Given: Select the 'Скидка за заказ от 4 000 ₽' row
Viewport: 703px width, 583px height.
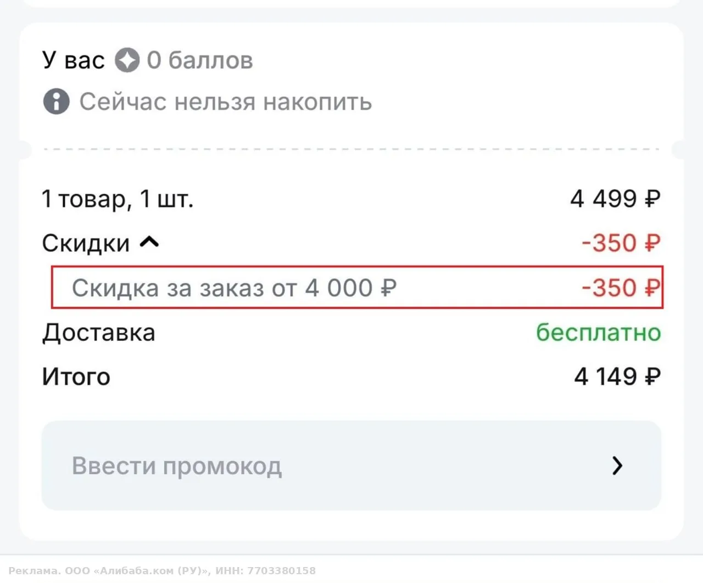Looking at the screenshot, I should point(357,288).
